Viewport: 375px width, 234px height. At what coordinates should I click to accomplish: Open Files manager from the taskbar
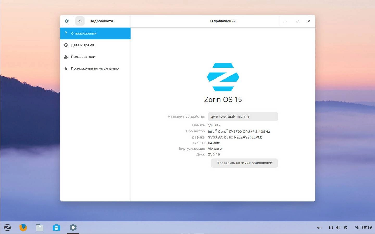(40, 227)
